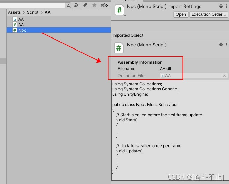
Task: Click the 'public class Npc : MonoBehaviour' line
Action: [x=145, y=105]
